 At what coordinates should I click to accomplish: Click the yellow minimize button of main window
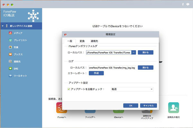pos(8,5)
